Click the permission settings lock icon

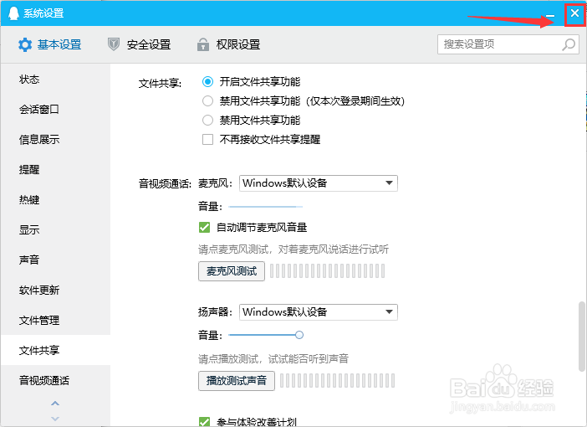203,44
